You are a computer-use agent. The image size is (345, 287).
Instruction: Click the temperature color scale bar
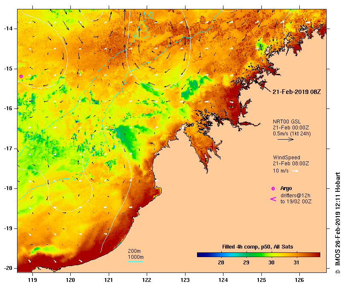tap(258, 255)
